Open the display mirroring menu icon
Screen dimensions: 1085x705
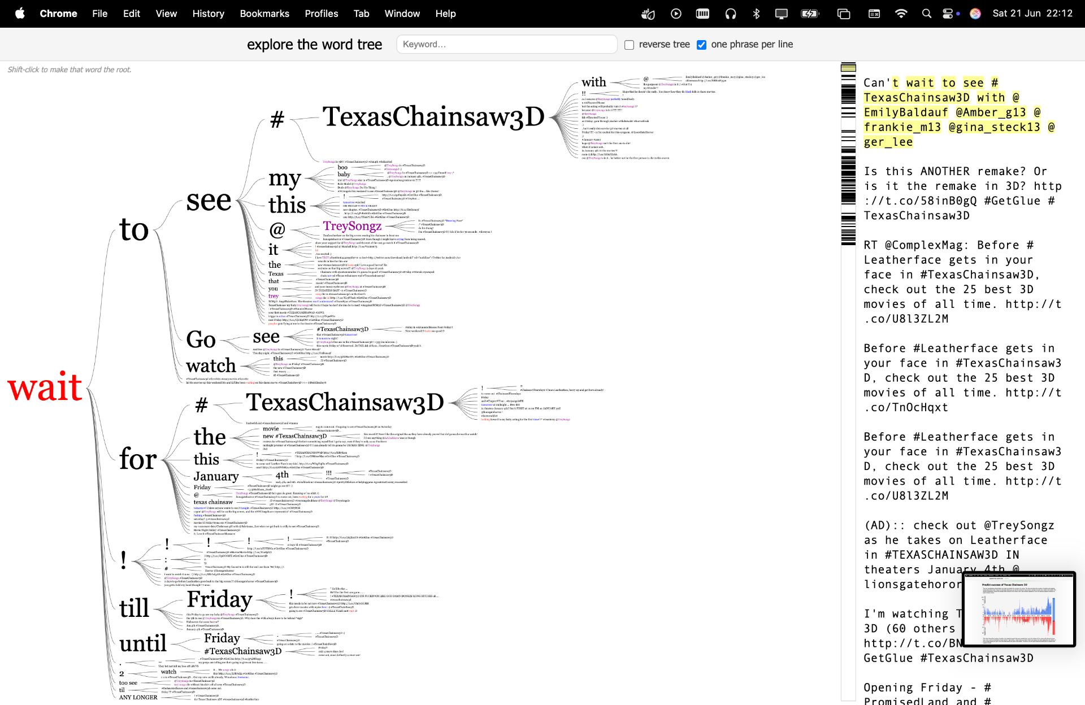pos(782,14)
